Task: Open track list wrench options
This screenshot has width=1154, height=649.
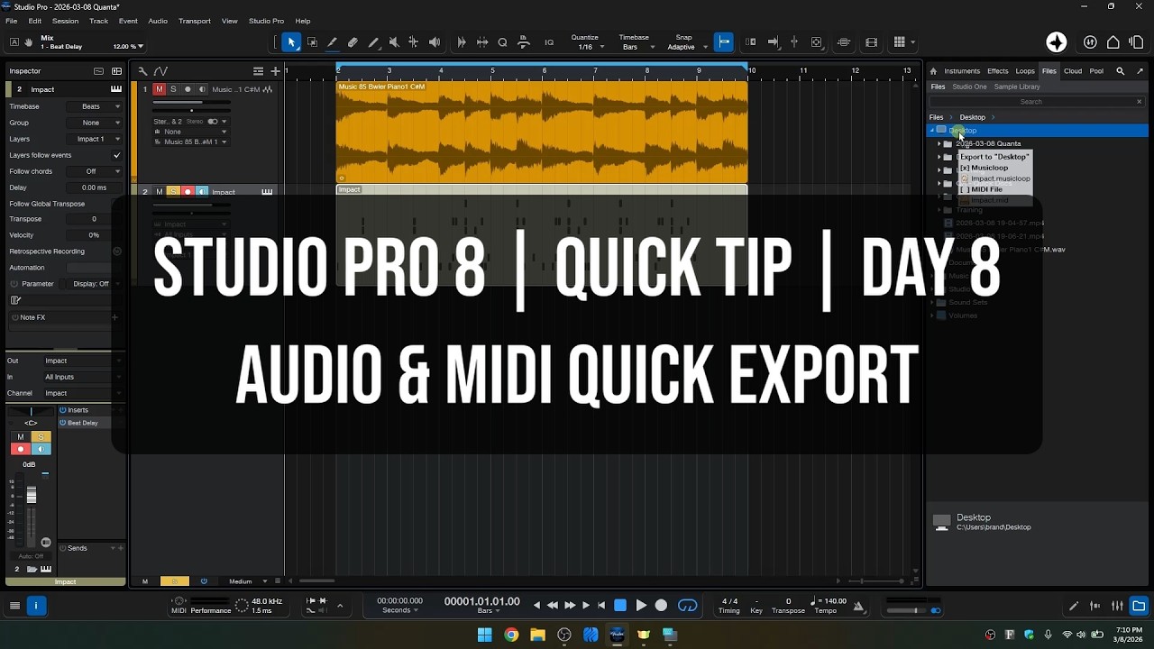Action: (142, 71)
